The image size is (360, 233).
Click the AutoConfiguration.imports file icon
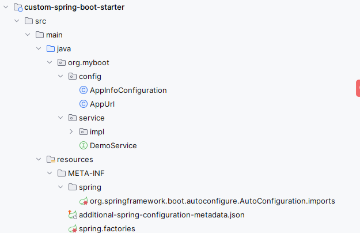(x=84, y=201)
